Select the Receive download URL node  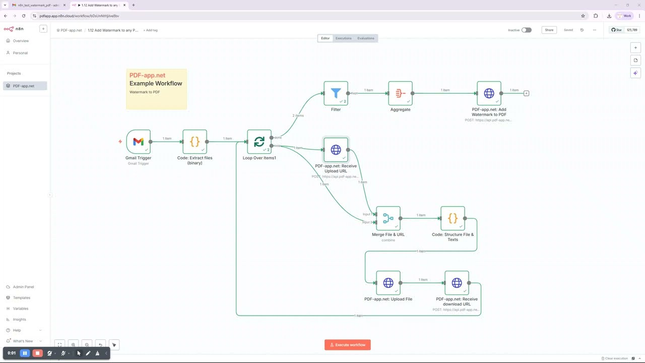pos(457,283)
